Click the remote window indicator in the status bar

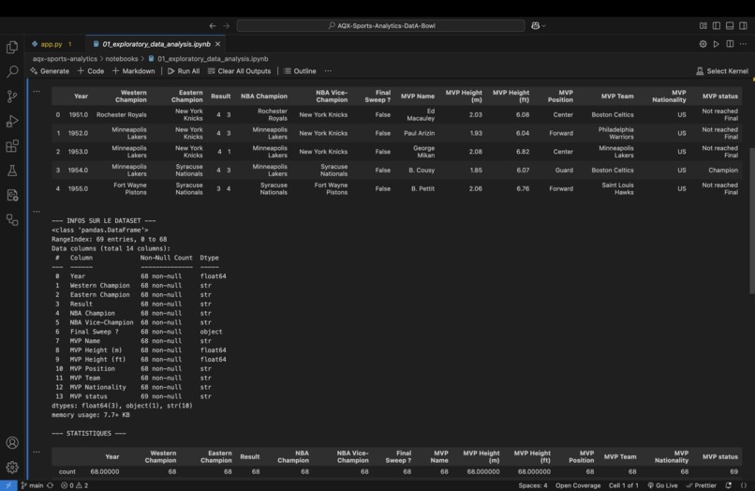(x=8, y=485)
